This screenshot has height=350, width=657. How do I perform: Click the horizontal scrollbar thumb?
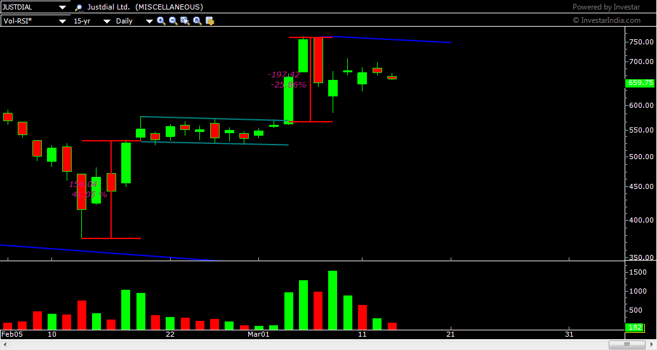pyautogui.click(x=627, y=344)
